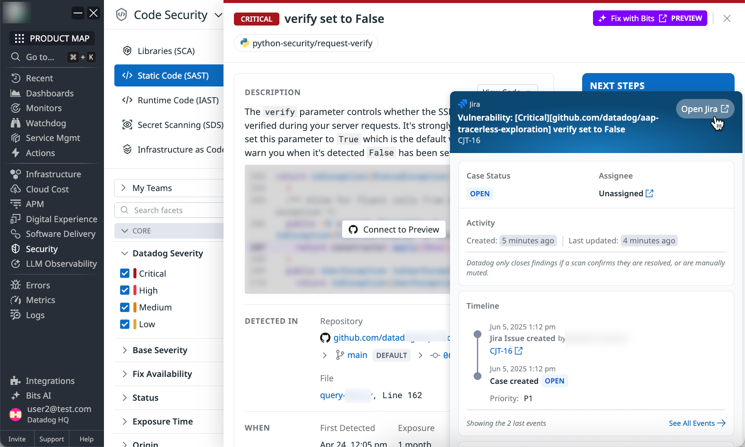Expand the Base Severity facet

125,350
